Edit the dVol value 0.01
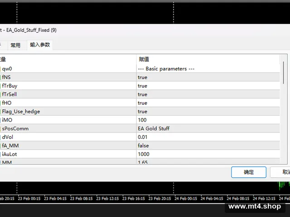 tap(208, 137)
